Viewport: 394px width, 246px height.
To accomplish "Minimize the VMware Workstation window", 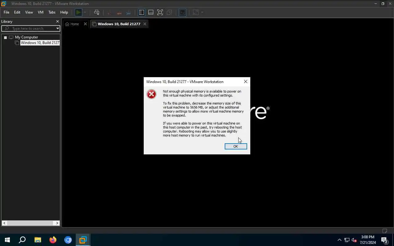I will pos(376,4).
